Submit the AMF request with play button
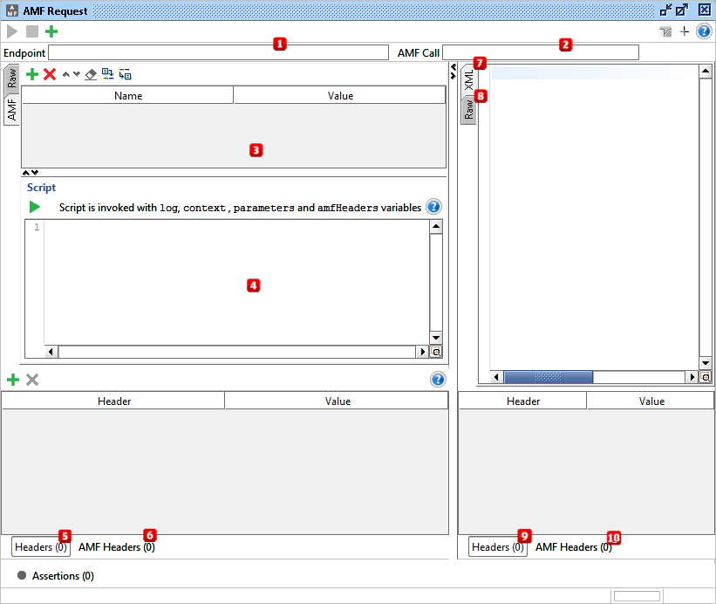Image resolution: width=716 pixels, height=604 pixels. coord(12,31)
